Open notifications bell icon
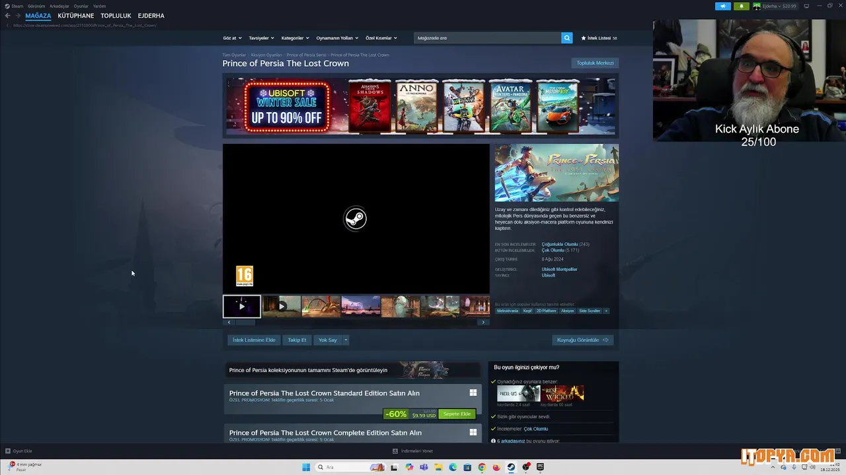Screen dimensions: 846x475 pos(741,6)
